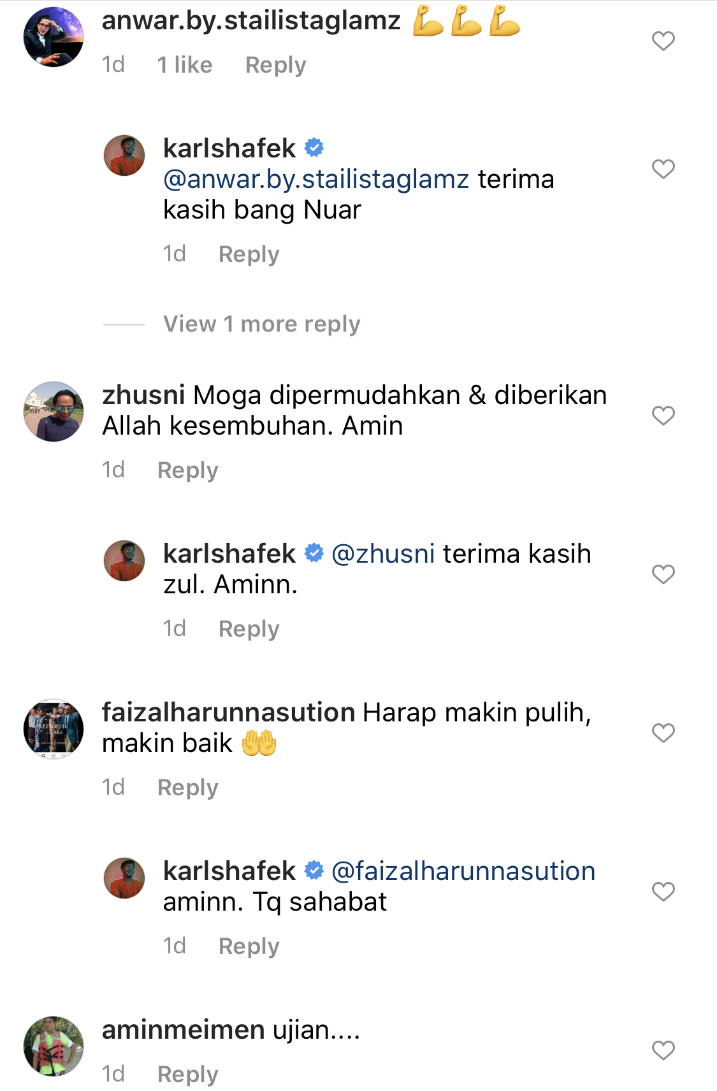
Task: Reply to aminmeimen's comment
Action: point(187,1074)
